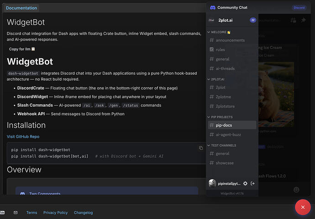Viewport: 315px width, 219px height.
Task: Collapse the TEST CHANNELS category
Action: pyautogui.click(x=222, y=145)
